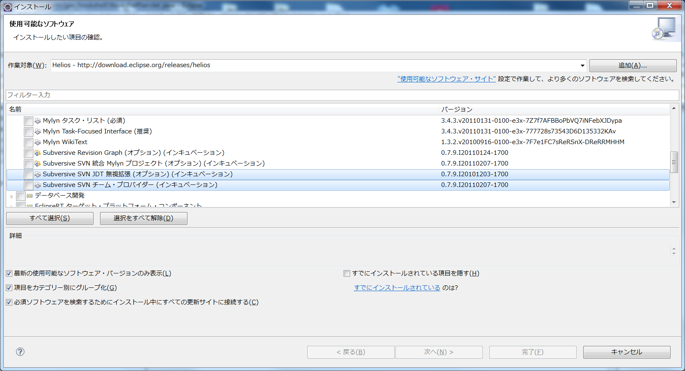Image resolution: width=685 pixels, height=371 pixels.
Task: Open the 作業対象 site dropdown
Action: pos(582,65)
